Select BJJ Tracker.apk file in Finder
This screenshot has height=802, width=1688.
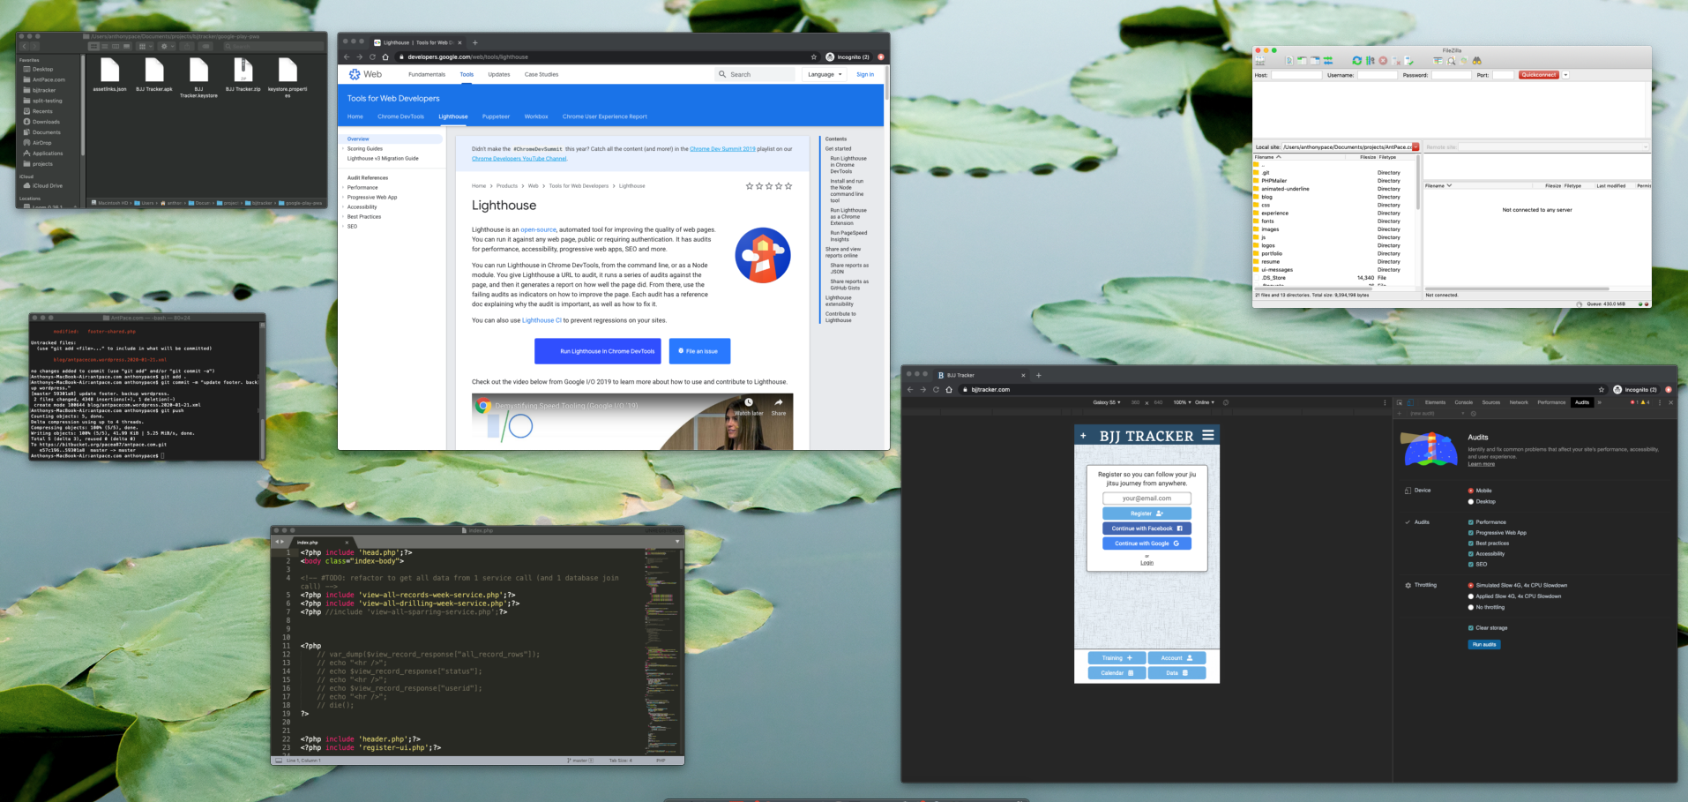[154, 75]
